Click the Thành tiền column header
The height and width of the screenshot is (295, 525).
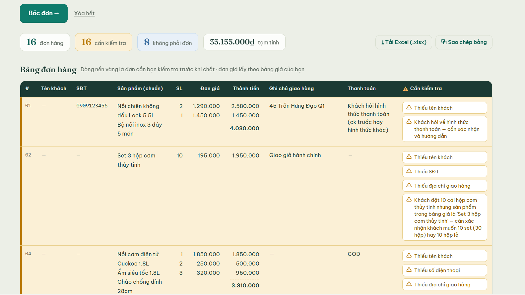click(246, 88)
